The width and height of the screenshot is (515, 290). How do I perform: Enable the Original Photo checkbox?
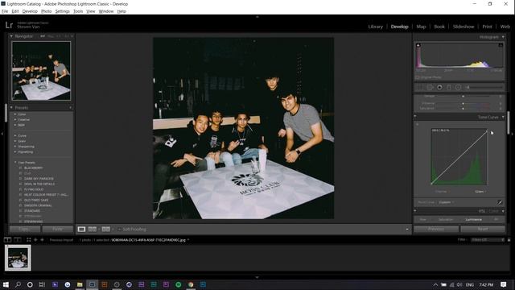(x=418, y=77)
